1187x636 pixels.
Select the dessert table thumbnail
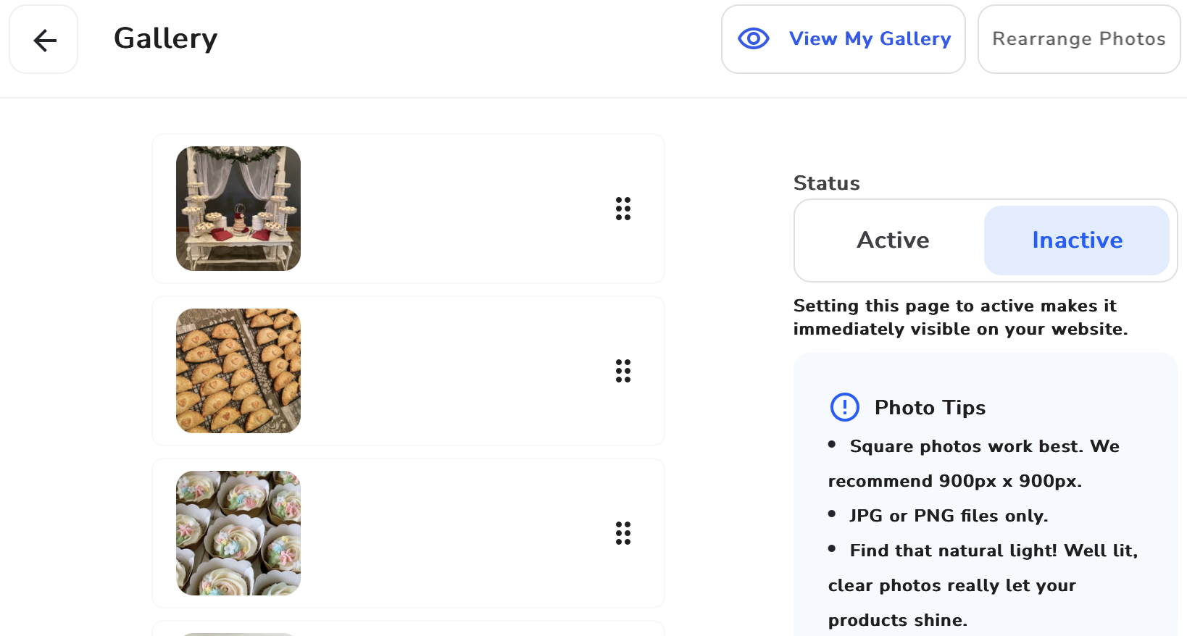(x=238, y=209)
